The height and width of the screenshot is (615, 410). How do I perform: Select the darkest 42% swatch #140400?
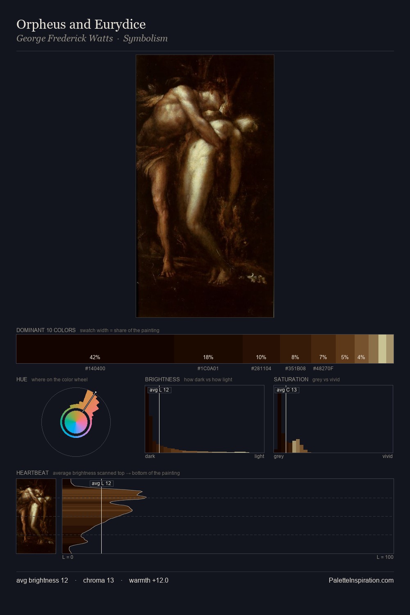(x=95, y=349)
